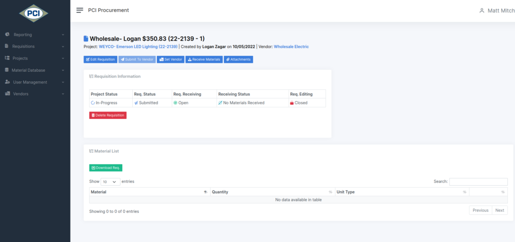Click the Edit Requisition button
The height and width of the screenshot is (242, 515).
click(x=100, y=59)
